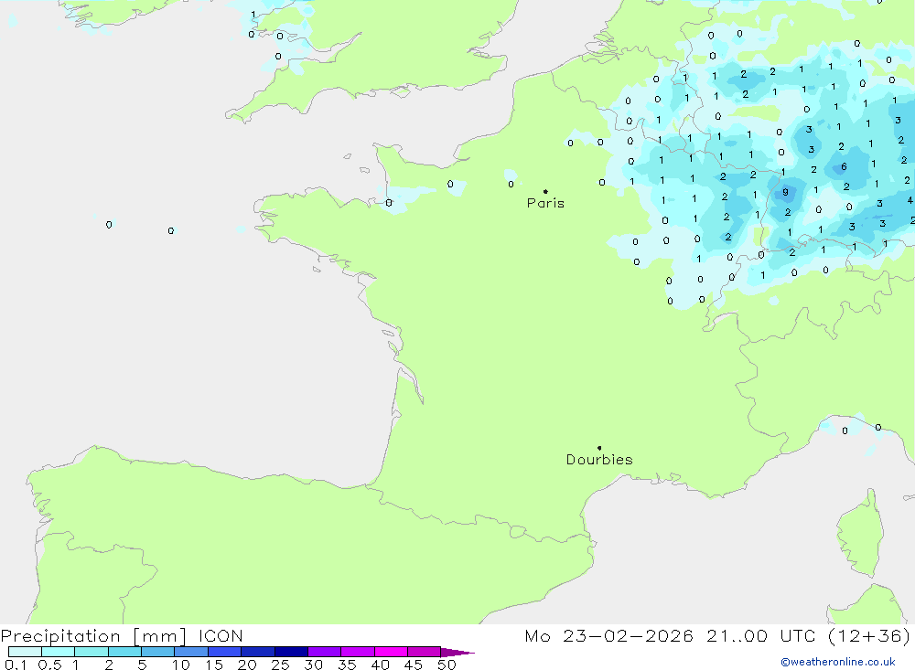Click the legend label '50'
Screen dimensions: 915x670
[447, 665]
